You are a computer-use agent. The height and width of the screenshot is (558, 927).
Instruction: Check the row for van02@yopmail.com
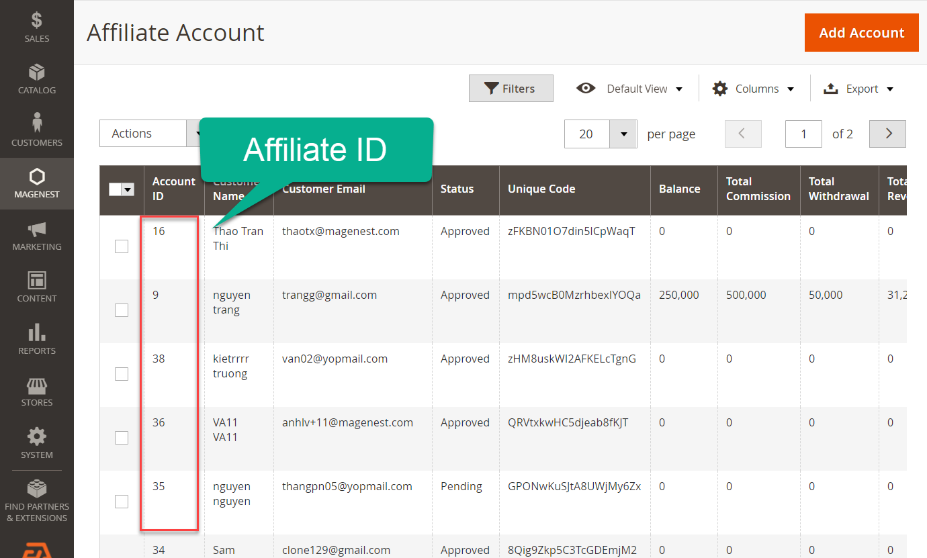coord(122,374)
